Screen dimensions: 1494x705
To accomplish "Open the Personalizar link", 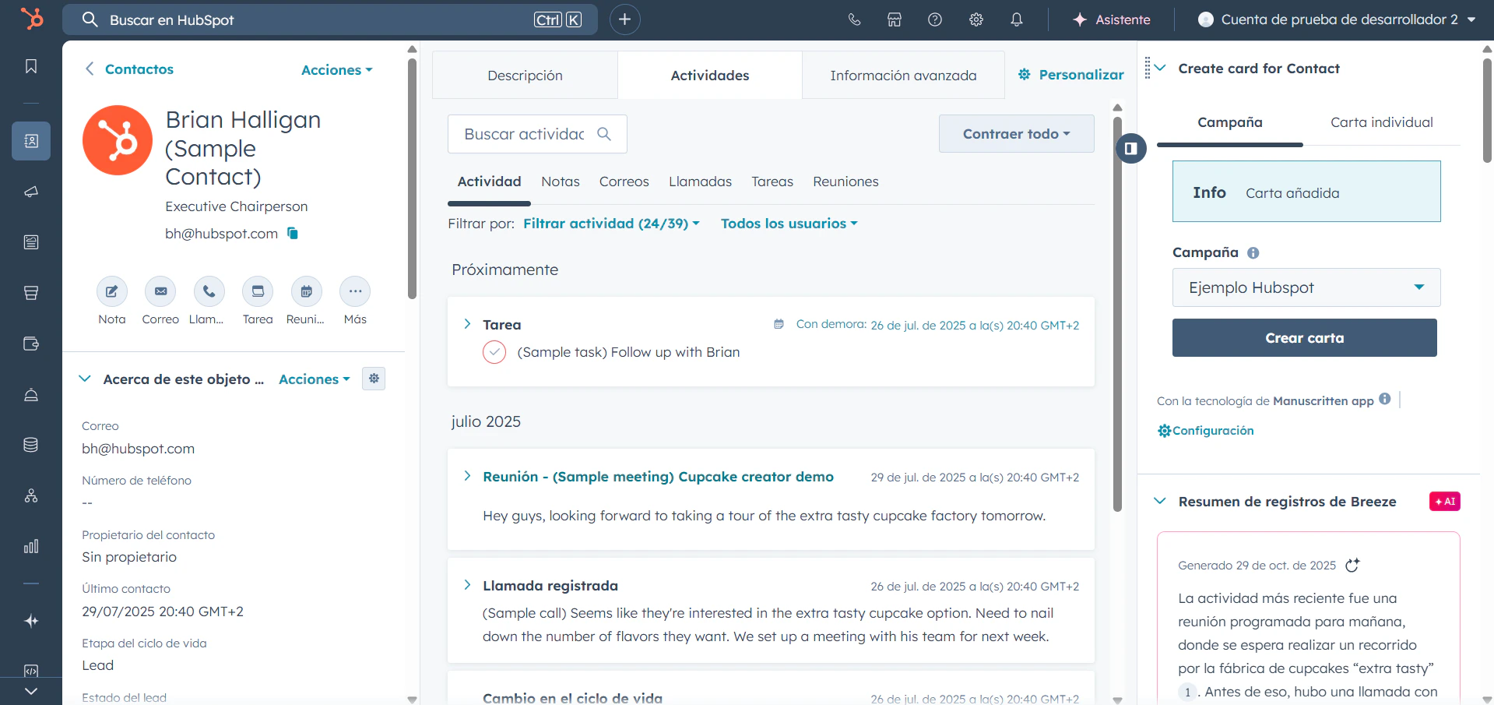I will tap(1071, 75).
